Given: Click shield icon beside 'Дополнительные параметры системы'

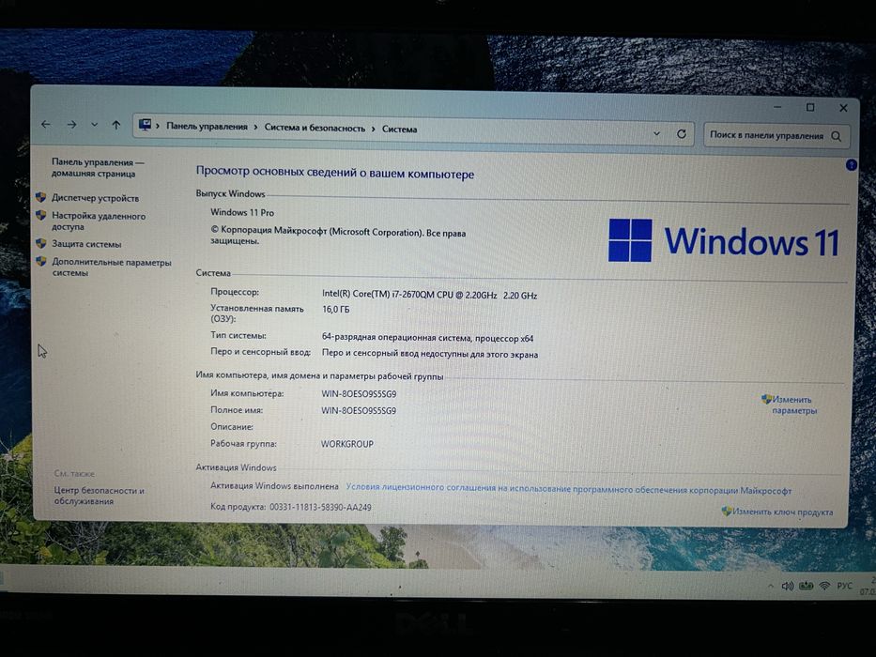Looking at the screenshot, I should tap(40, 261).
